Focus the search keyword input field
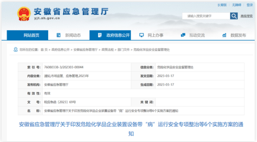This screenshot has height=142, width=257. [x=206, y=16]
